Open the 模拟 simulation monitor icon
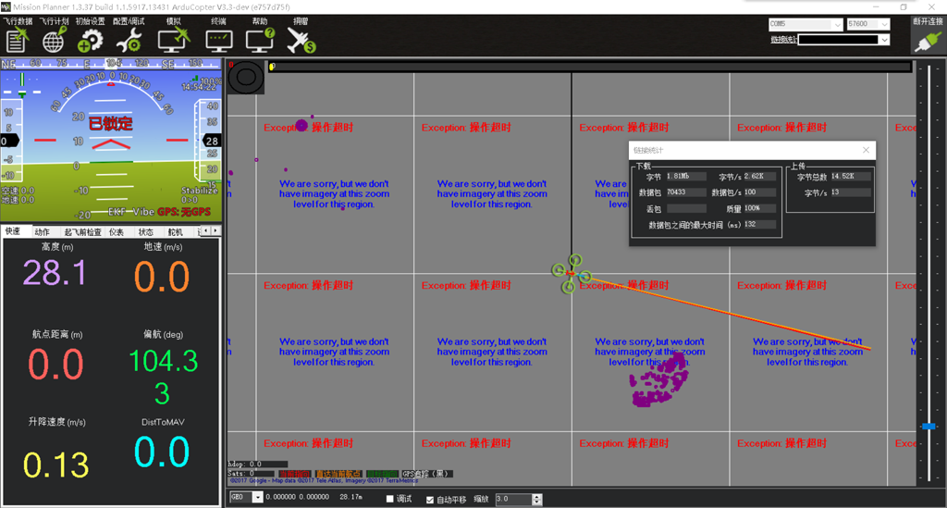947x508 pixels. coord(173,39)
